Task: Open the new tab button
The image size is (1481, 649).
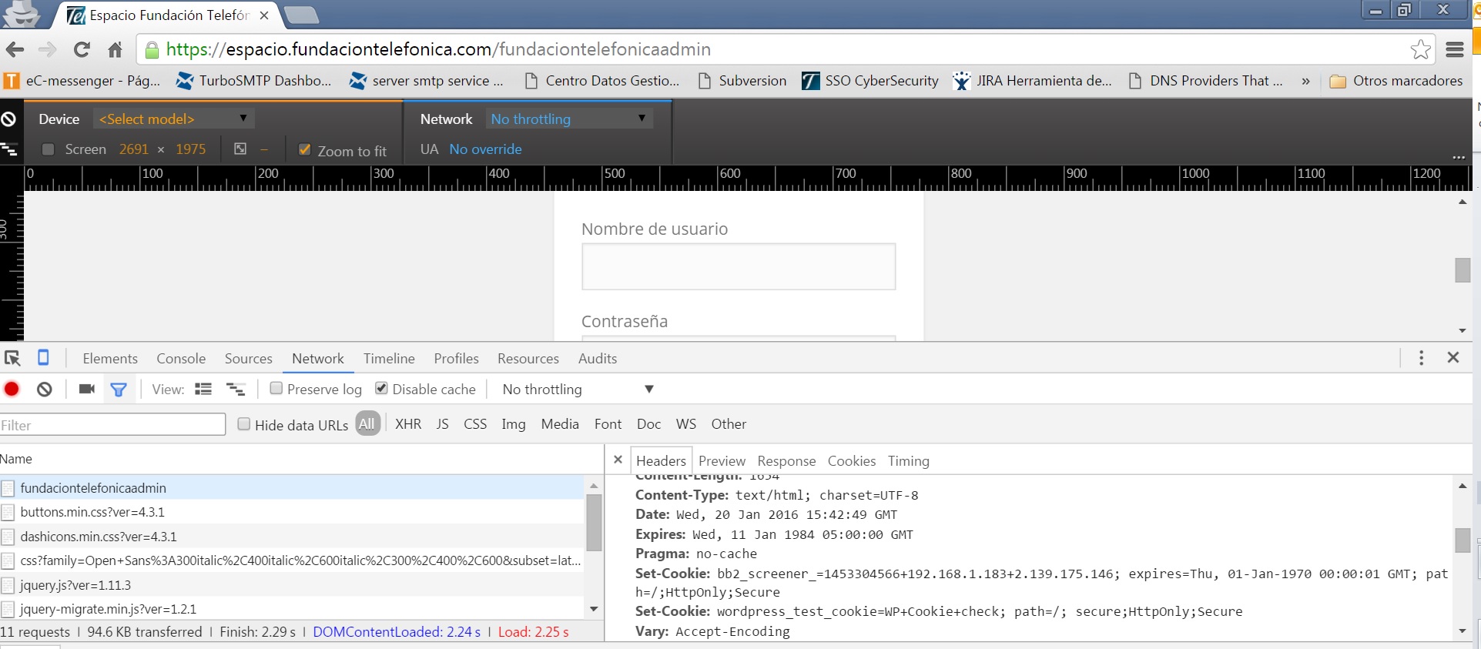Action: tap(301, 15)
